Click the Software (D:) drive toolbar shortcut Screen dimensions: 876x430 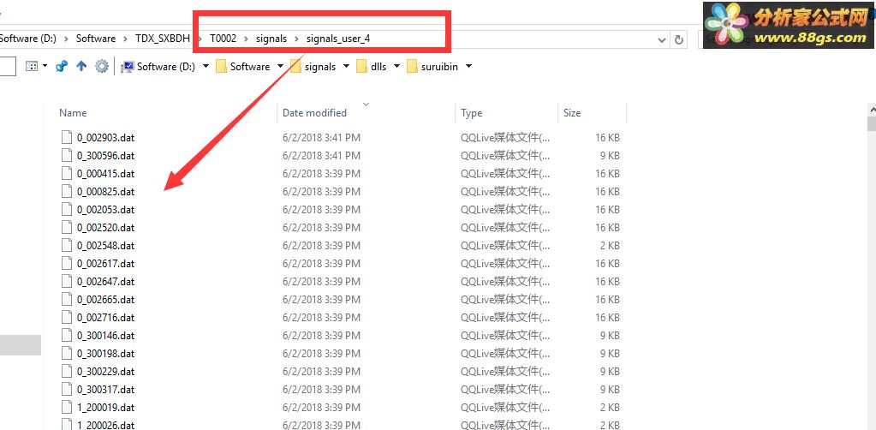pyautogui.click(x=158, y=67)
